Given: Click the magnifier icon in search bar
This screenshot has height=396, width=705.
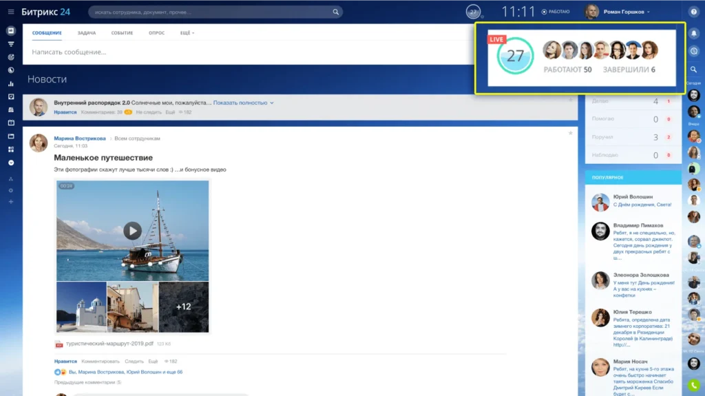Looking at the screenshot, I should (x=336, y=12).
